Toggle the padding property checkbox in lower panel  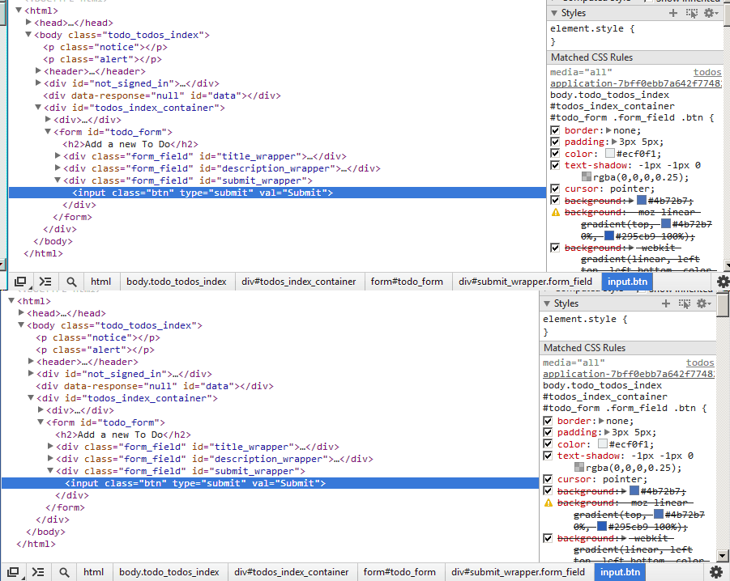[x=548, y=432]
